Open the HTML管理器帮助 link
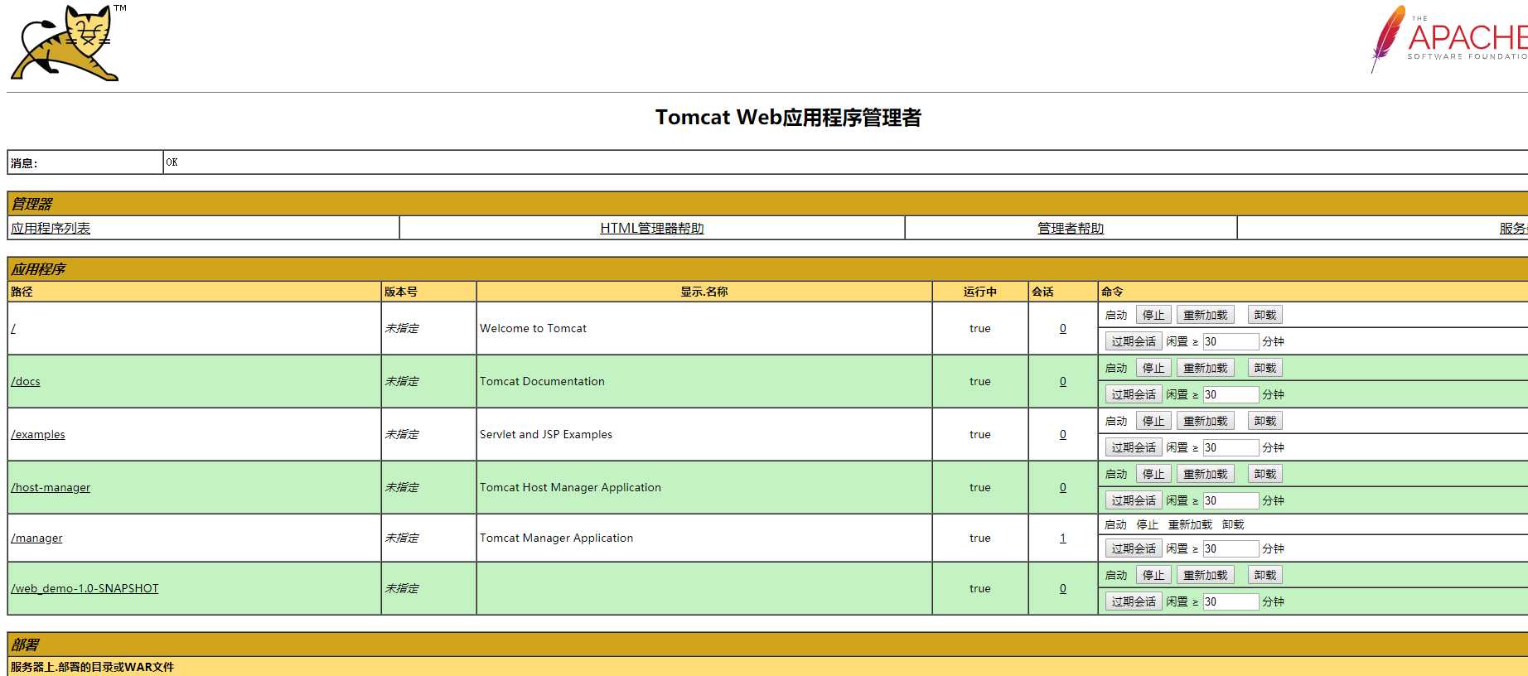The height and width of the screenshot is (676, 1528). [652, 228]
